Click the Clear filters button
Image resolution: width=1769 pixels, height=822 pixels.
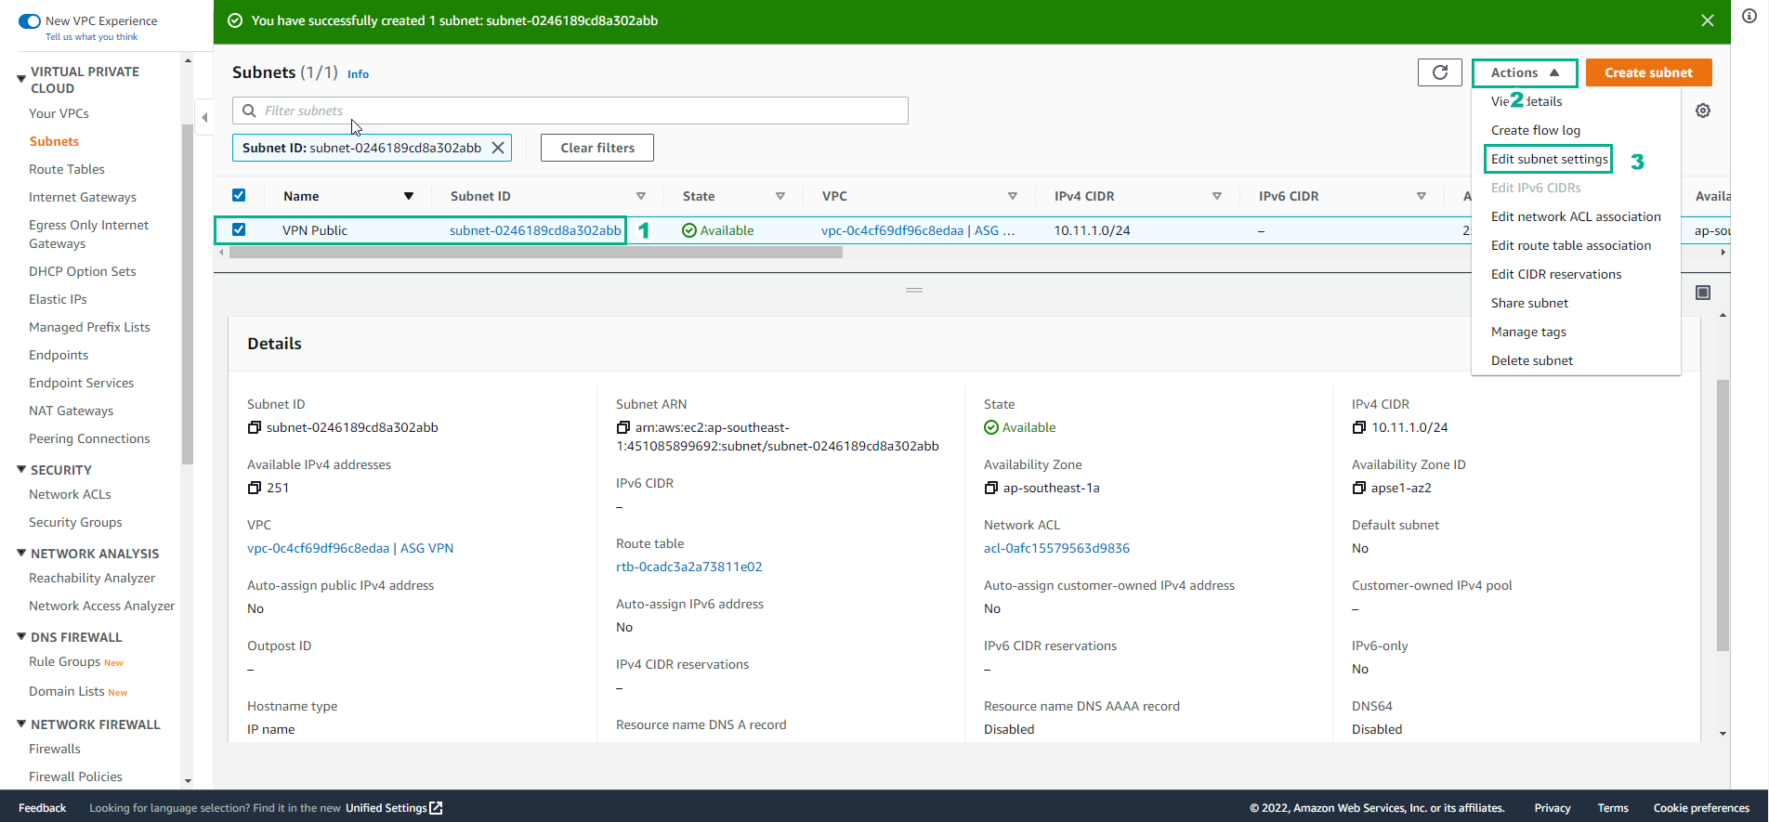pos(597,148)
